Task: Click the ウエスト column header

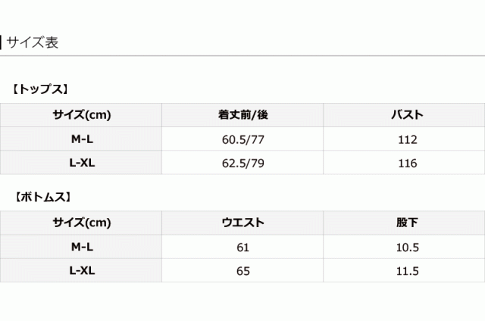Action: pyautogui.click(x=242, y=223)
